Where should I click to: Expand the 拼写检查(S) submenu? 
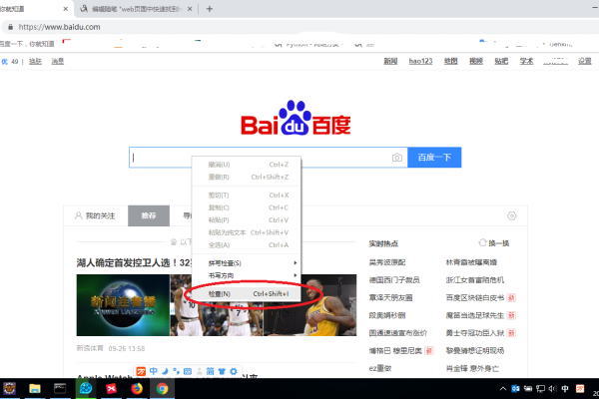246,263
